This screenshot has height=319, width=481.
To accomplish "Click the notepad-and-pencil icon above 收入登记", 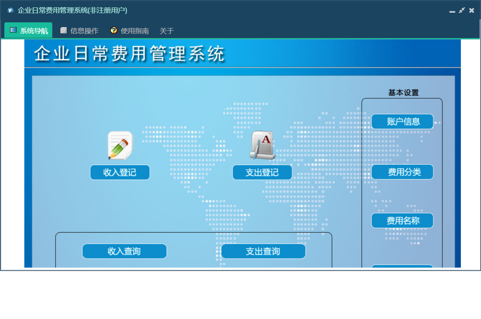I will [120, 145].
